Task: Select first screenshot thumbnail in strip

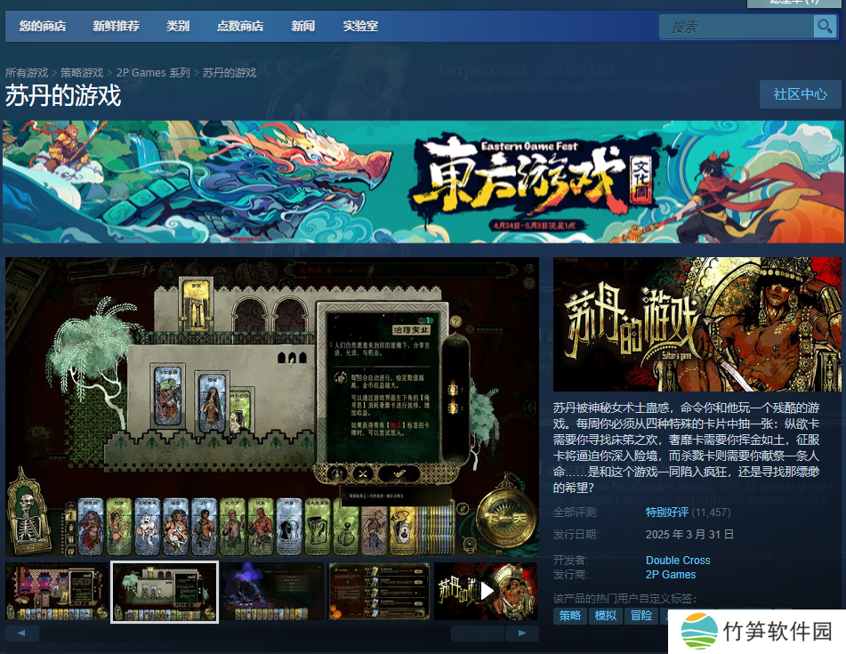Action: (57, 591)
